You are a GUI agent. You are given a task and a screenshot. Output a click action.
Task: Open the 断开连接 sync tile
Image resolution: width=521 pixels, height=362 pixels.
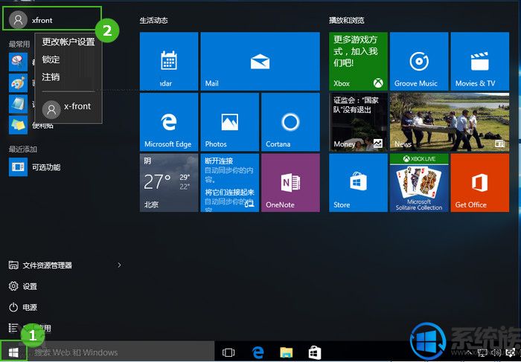coord(229,183)
